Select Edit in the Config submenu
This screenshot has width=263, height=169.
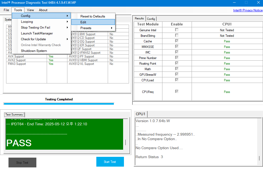pos(93,22)
